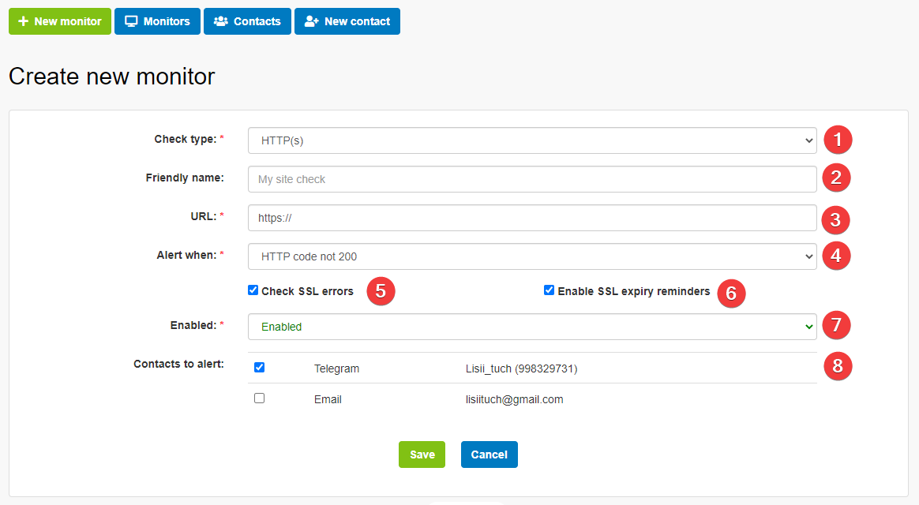Viewport: 919px width, 505px height.
Task: Click red badge number 3
Action: (835, 219)
